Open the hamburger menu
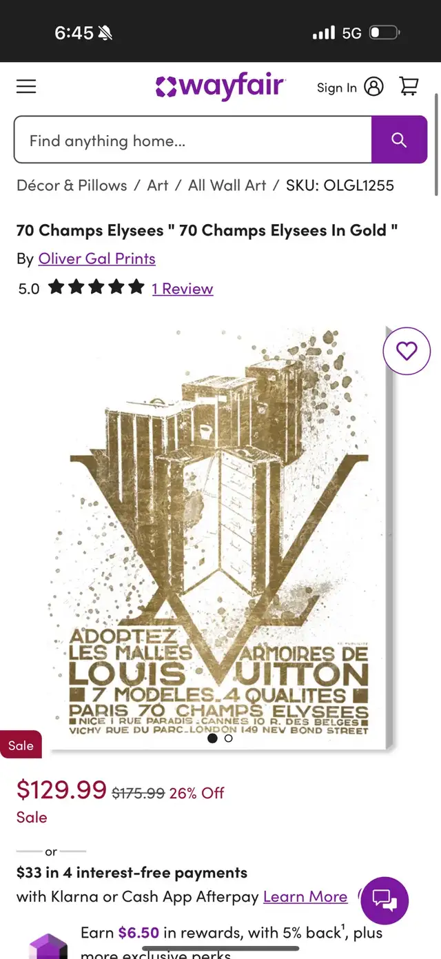The image size is (441, 959). point(26,86)
